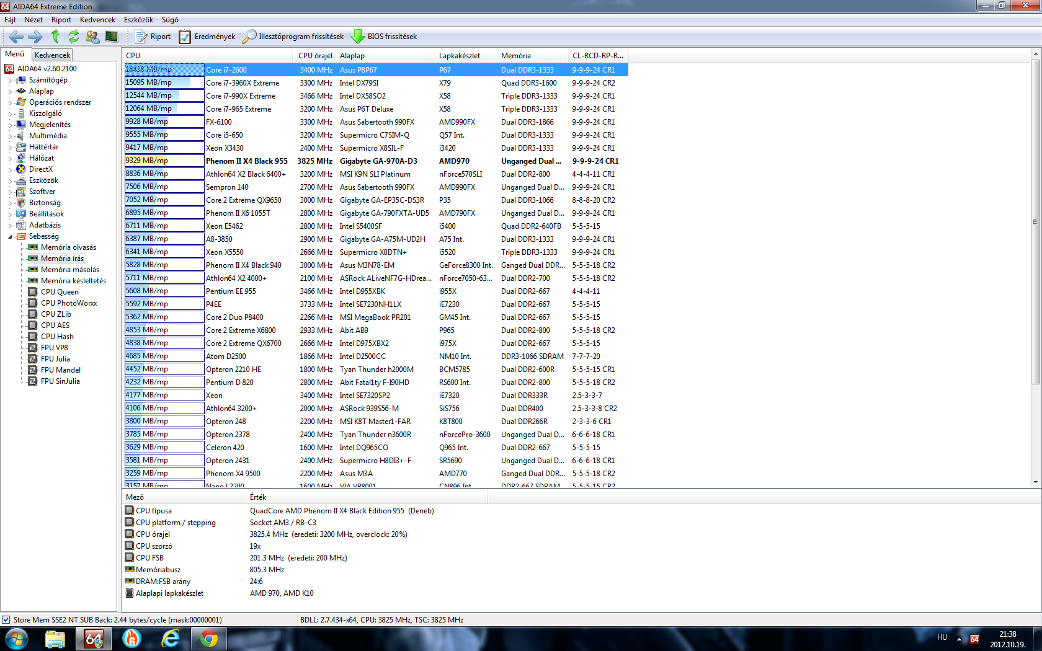Open the Nézet menu
1042x651 pixels.
point(33,20)
